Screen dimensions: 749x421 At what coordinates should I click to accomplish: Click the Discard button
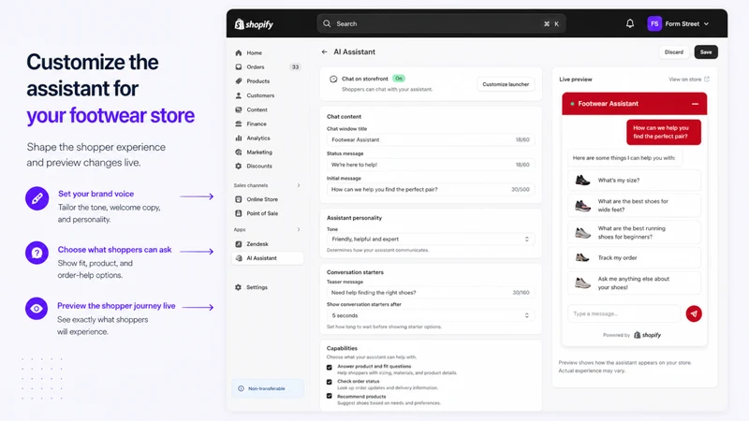pos(673,52)
